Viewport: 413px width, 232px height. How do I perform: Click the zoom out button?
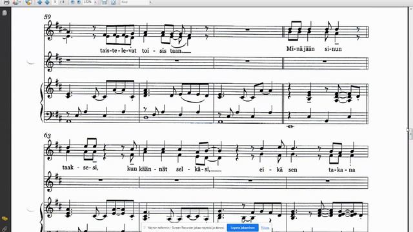coord(73,2)
